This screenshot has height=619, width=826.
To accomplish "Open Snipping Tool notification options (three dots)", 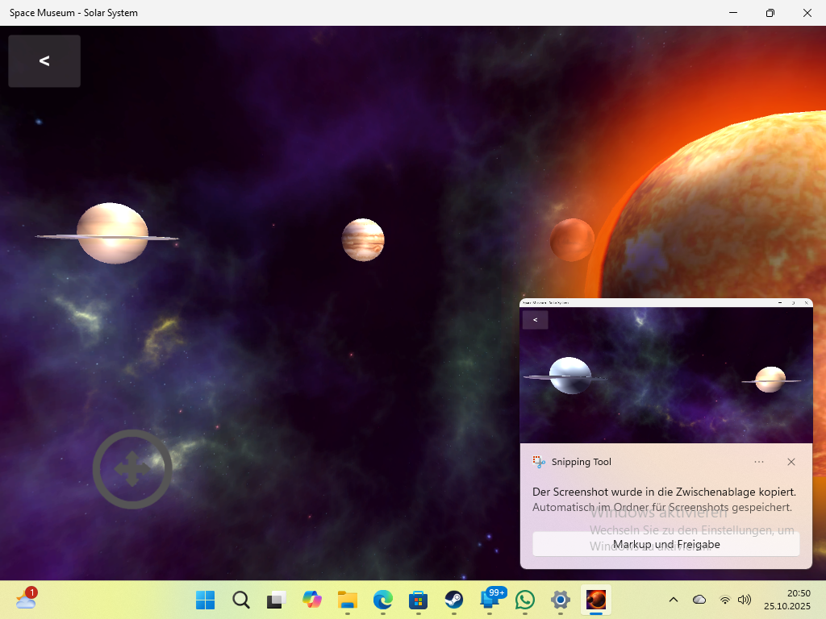I will [x=759, y=462].
